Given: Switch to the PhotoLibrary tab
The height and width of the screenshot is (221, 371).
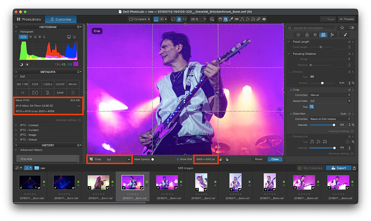Looking at the screenshot, I should [x=30, y=19].
